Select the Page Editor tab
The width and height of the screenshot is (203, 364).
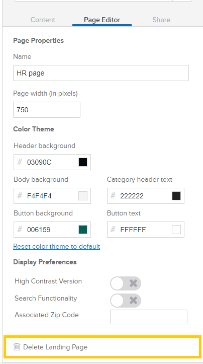tap(102, 20)
